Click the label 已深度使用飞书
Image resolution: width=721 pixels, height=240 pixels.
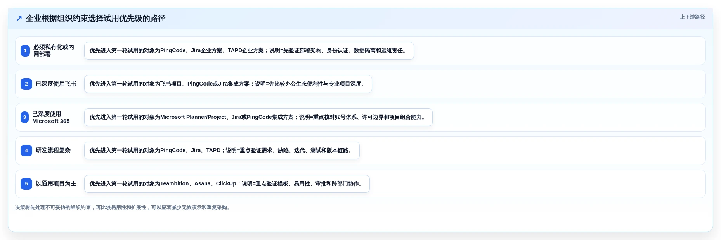(56, 84)
